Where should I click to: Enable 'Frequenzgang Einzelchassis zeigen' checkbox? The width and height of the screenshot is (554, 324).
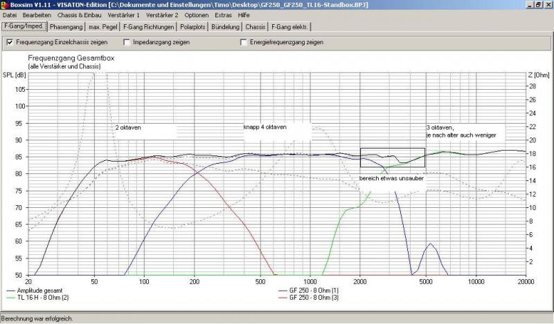(x=10, y=42)
